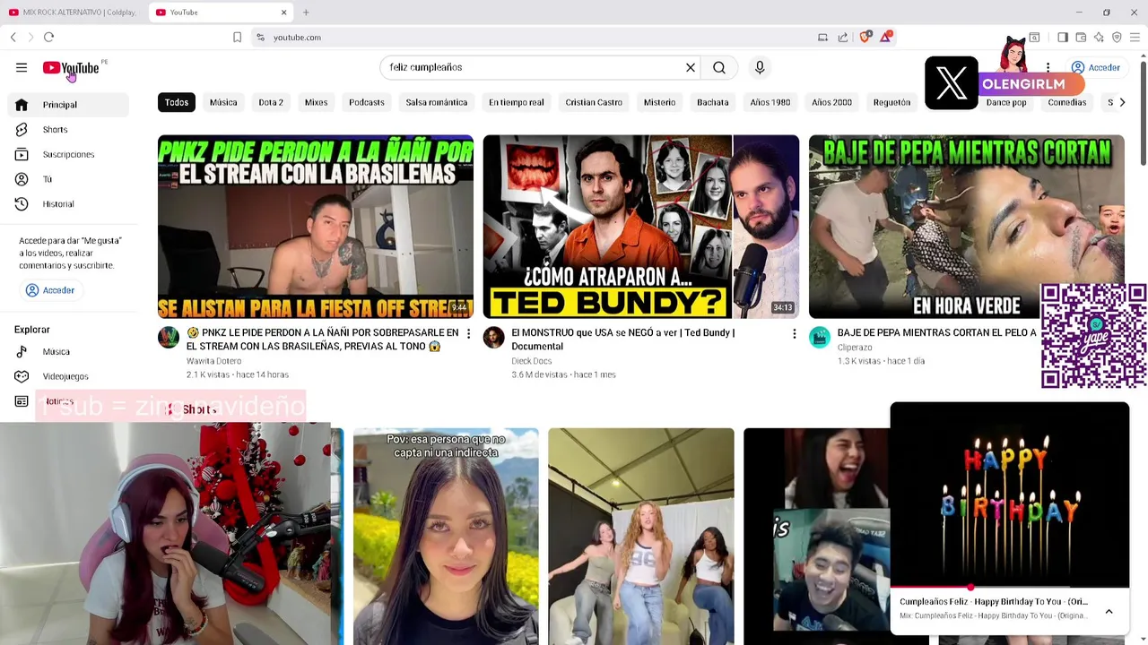Click the install app icon in address bar
Screen dimensions: 1148x645
pos(822,37)
